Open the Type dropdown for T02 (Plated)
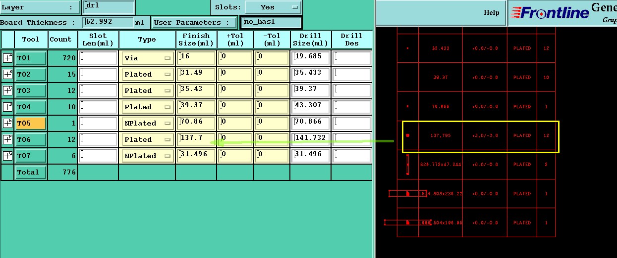The width and height of the screenshot is (617, 258). click(x=147, y=74)
